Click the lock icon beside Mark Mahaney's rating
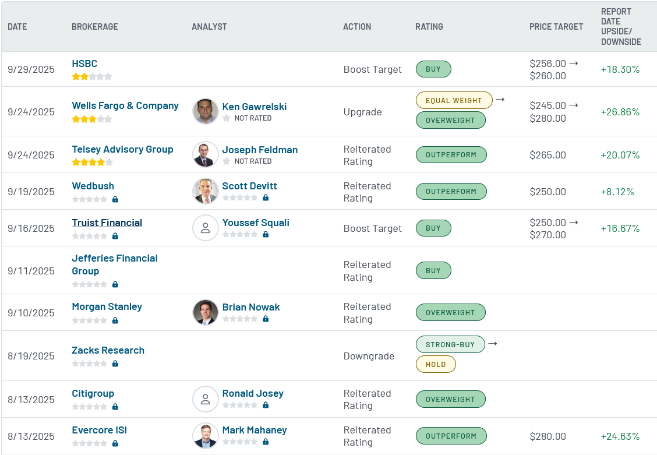Screen dimensions: 657x455 pos(266,442)
